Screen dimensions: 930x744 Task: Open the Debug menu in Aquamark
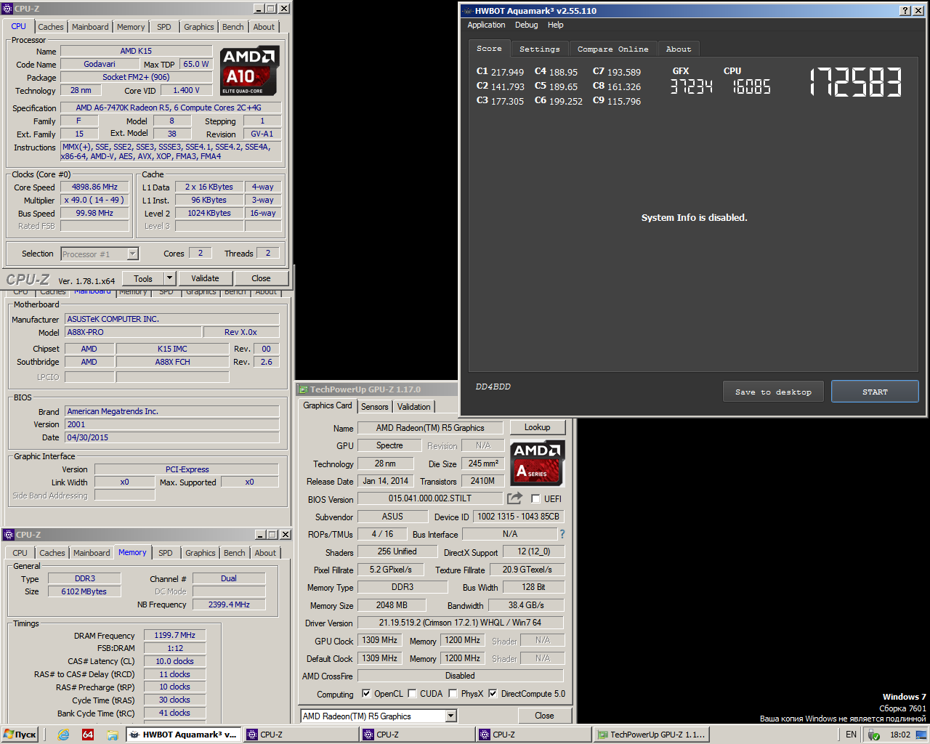[527, 25]
